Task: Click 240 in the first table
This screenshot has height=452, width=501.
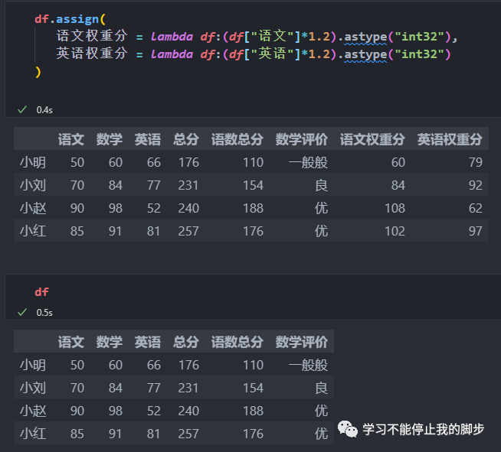Action: [x=188, y=208]
